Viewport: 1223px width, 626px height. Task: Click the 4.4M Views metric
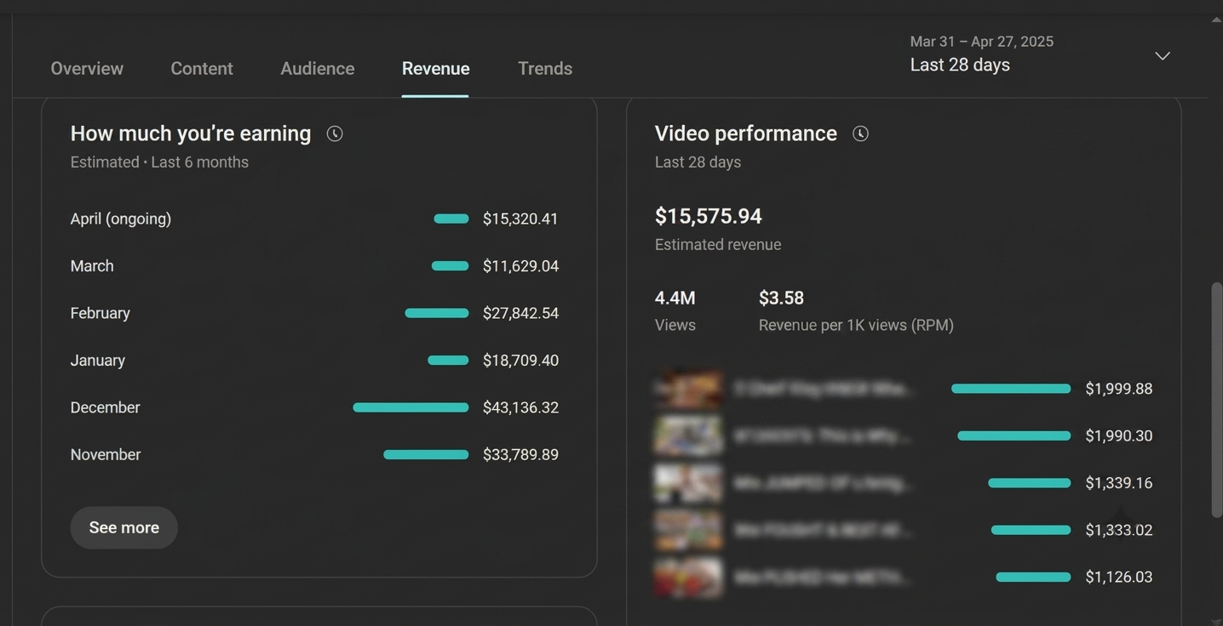click(x=675, y=310)
